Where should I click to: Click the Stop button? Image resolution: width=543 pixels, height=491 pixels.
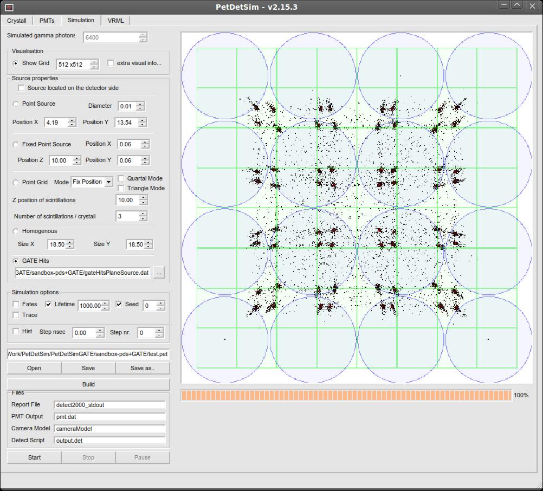(88, 457)
